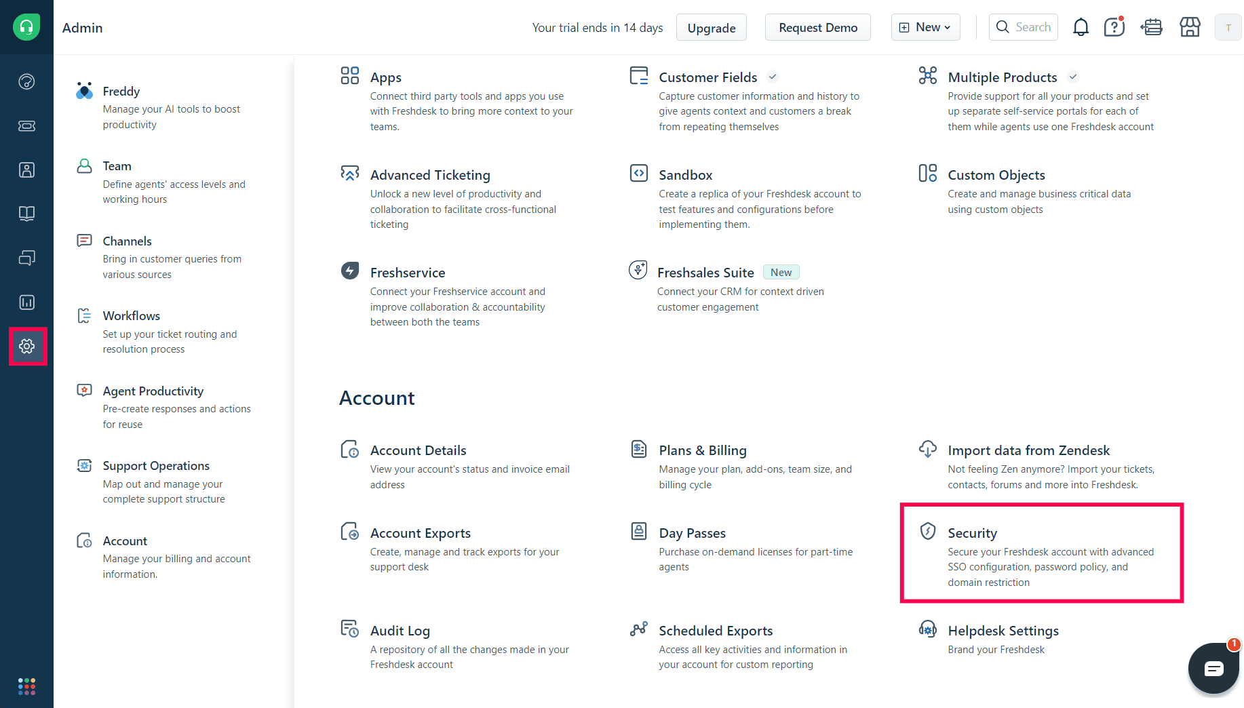
Task: Click the notifications bell
Action: tap(1081, 27)
